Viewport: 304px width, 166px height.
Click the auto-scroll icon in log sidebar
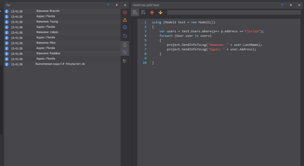coord(125,45)
